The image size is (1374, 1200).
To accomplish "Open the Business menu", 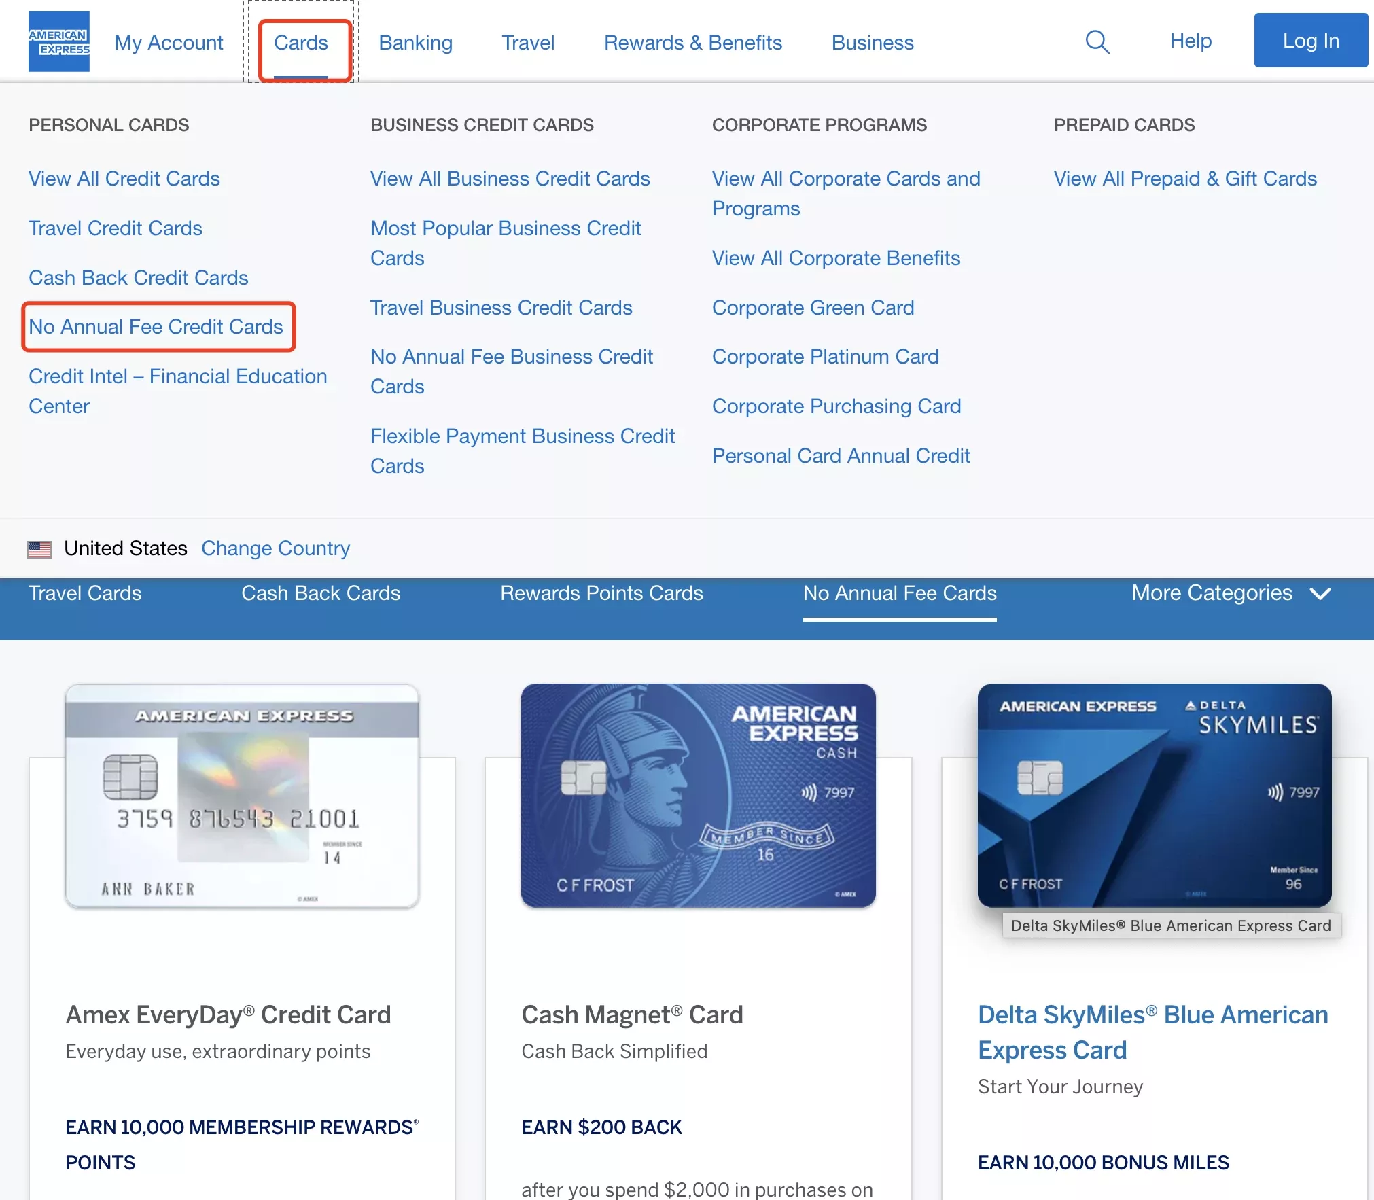I will pyautogui.click(x=873, y=42).
